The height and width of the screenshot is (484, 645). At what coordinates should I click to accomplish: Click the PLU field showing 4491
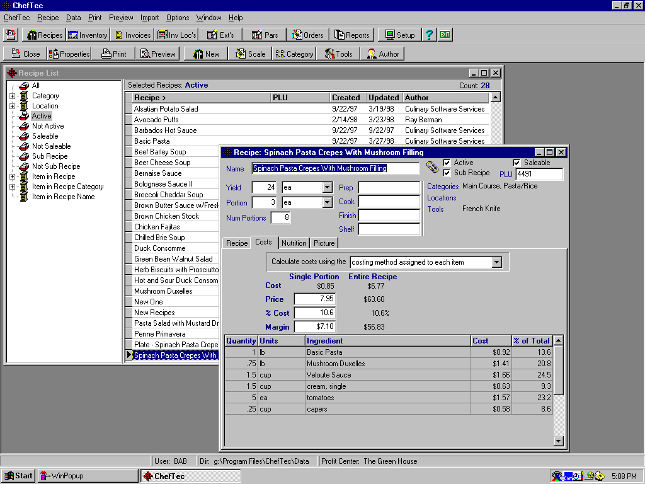tap(539, 174)
